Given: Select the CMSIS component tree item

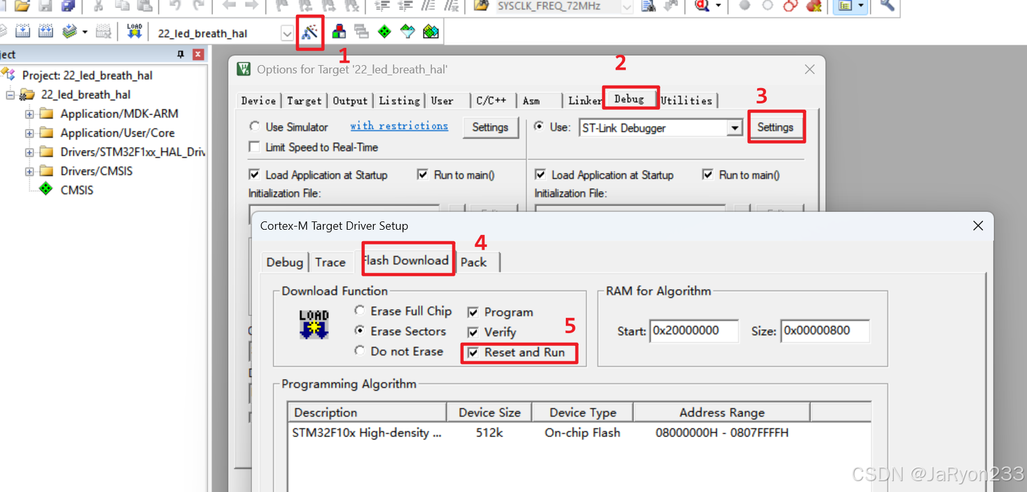Looking at the screenshot, I should [77, 190].
